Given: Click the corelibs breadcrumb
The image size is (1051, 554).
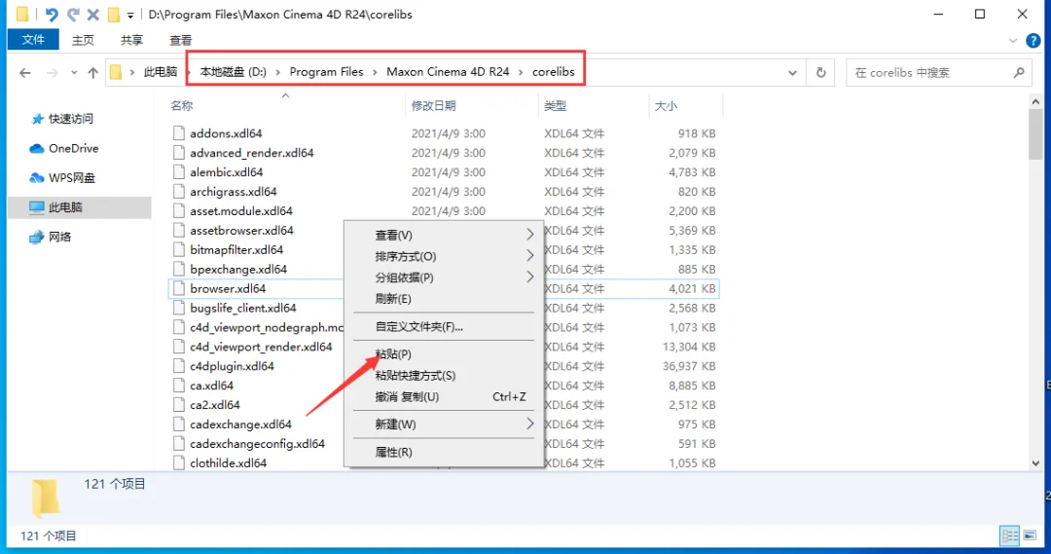Looking at the screenshot, I should click(x=553, y=72).
